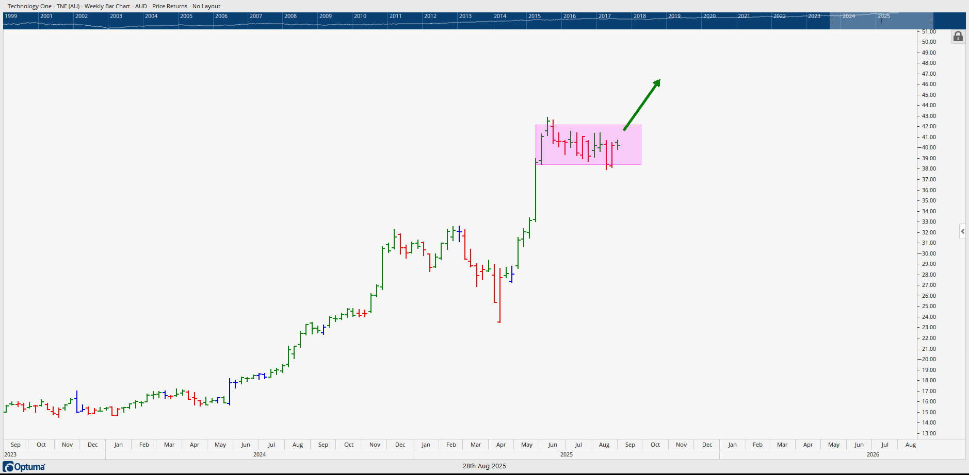969x475 pixels.
Task: Click the 2025 year label on date axis
Action: [x=567, y=454]
